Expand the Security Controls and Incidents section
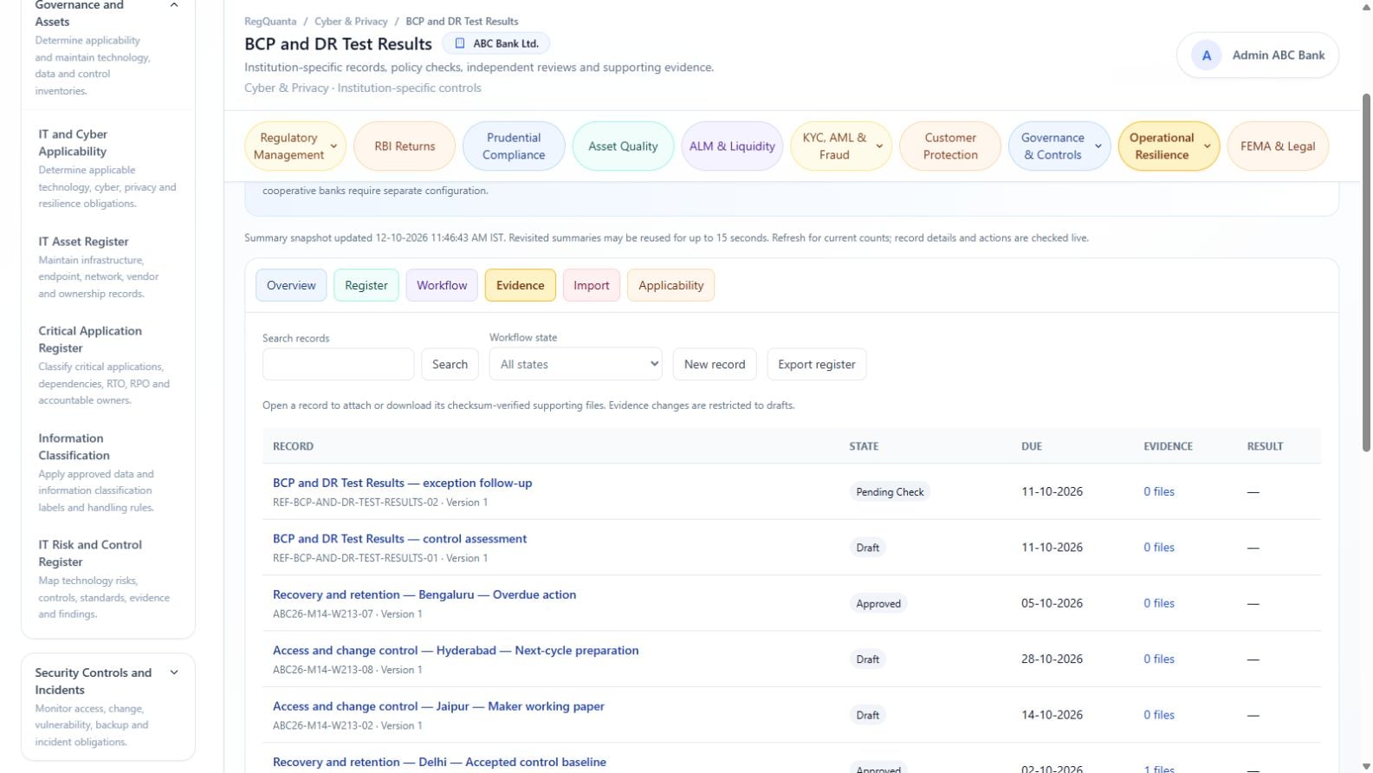 coord(174,672)
